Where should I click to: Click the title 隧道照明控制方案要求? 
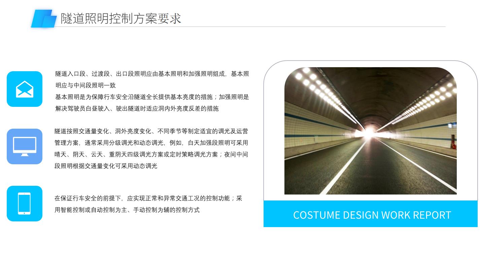point(121,18)
